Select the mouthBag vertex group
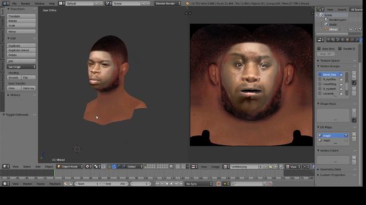This screenshot has height=205, width=366. [x=330, y=84]
